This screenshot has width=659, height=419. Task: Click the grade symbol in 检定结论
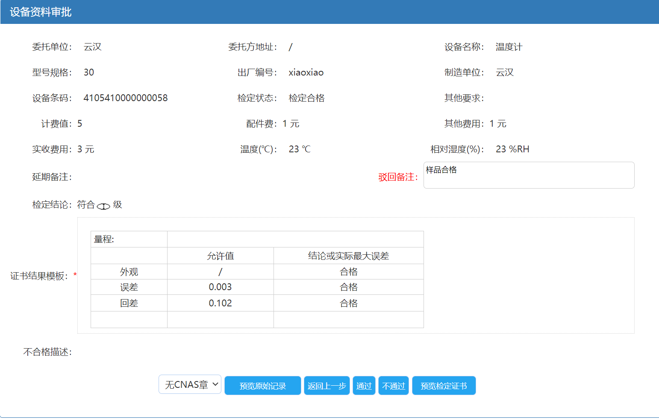[x=103, y=206]
